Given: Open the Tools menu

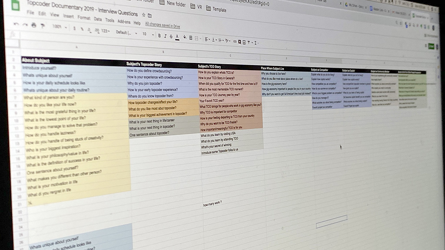Looking at the screenshot, I should (x=110, y=20).
